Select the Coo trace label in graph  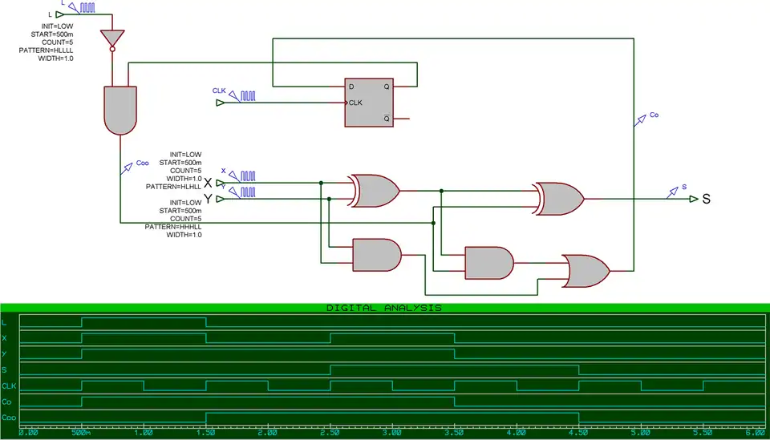(9, 417)
